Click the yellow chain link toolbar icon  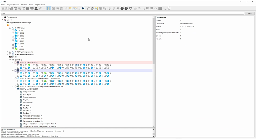[x=71, y=8]
